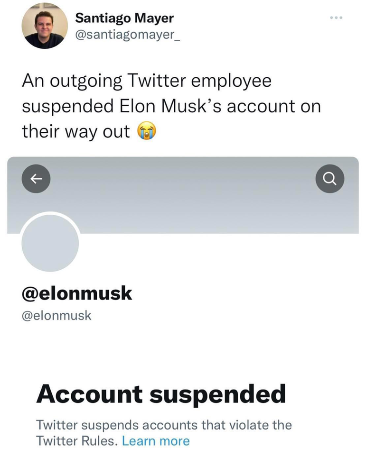Click the crying face emoji
366x474 pixels.
pyautogui.click(x=147, y=131)
